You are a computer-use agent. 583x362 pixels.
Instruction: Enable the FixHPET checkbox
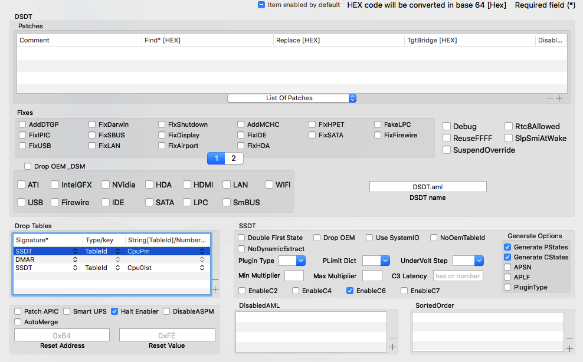[x=312, y=124]
